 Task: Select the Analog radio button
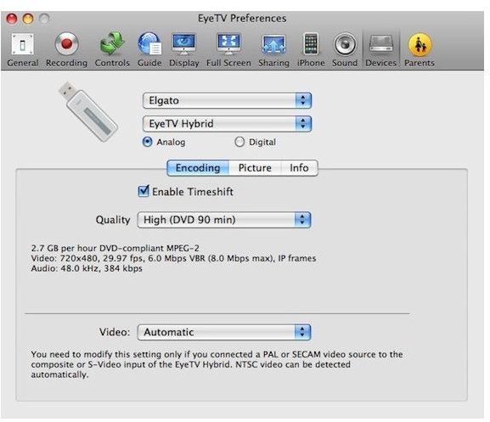147,142
